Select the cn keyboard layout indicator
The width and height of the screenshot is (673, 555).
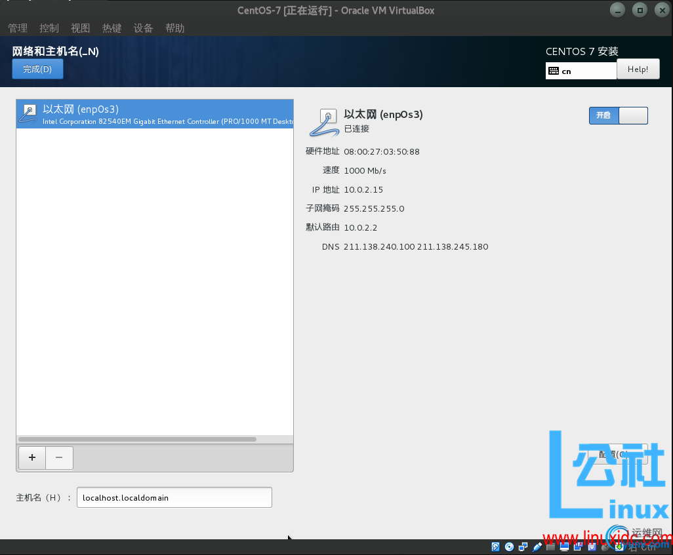(x=581, y=71)
